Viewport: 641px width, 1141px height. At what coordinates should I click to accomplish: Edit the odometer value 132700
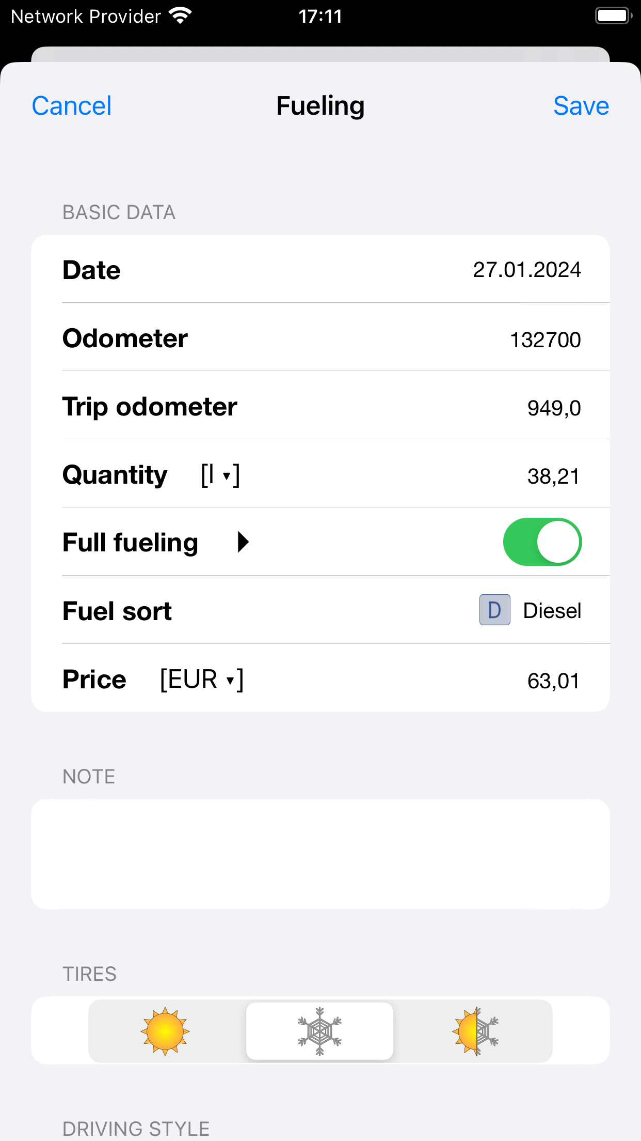546,340
